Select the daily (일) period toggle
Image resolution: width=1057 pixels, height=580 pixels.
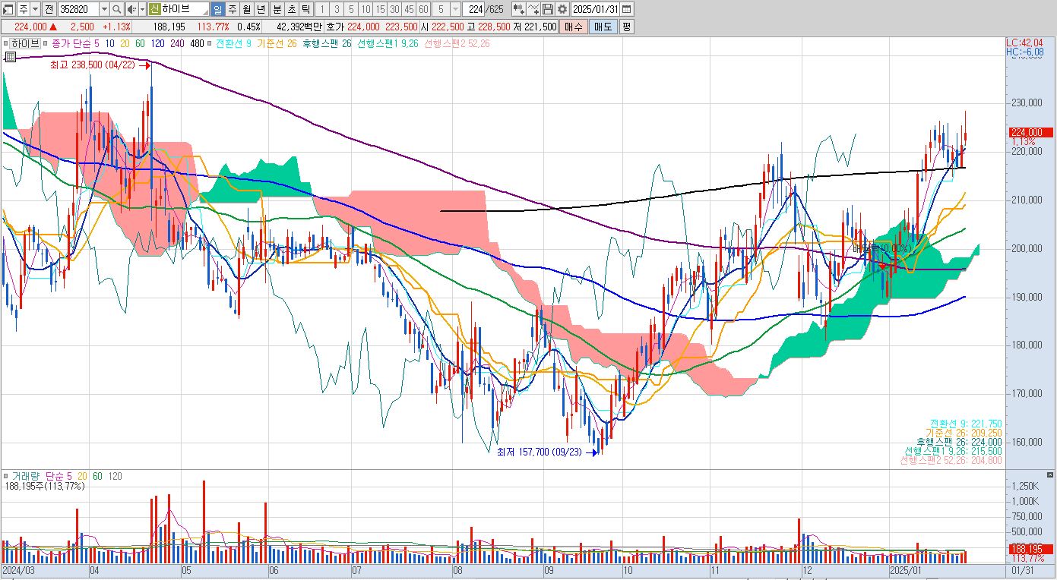(x=217, y=9)
